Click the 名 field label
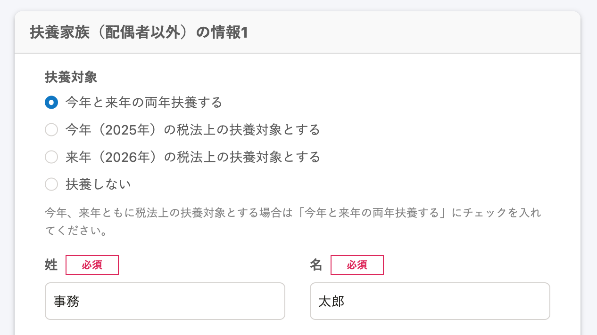 pyautogui.click(x=316, y=265)
